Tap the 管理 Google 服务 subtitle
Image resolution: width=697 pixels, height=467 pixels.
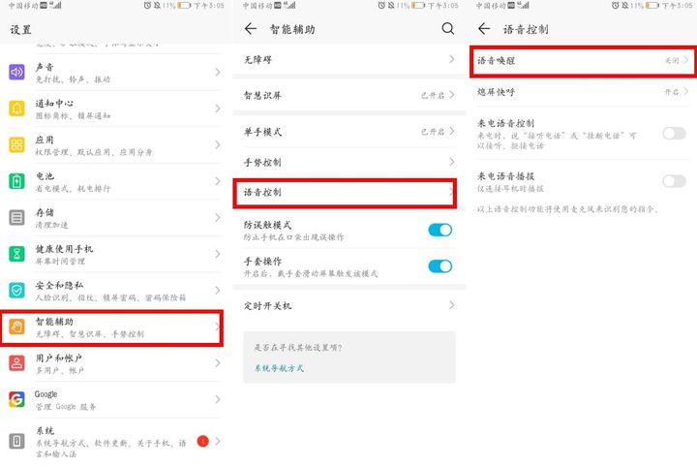[x=66, y=407]
